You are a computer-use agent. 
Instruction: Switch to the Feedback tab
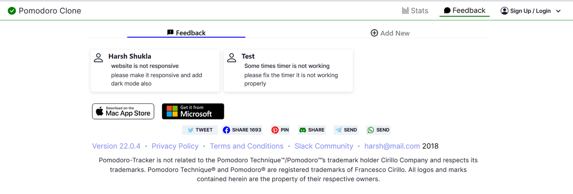click(186, 33)
